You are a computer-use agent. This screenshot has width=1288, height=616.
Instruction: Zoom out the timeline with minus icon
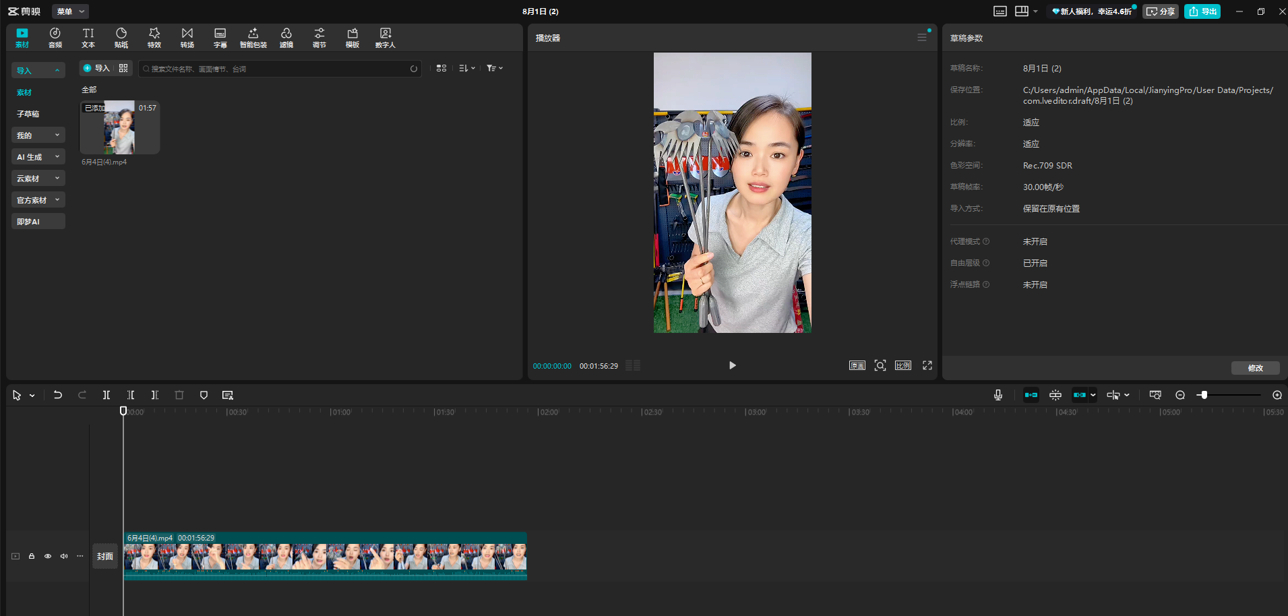point(1180,395)
